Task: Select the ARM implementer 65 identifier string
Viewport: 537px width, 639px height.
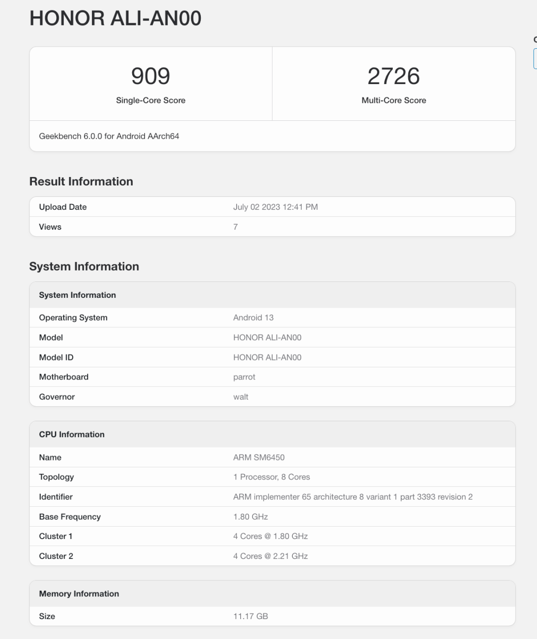Action: pos(353,497)
